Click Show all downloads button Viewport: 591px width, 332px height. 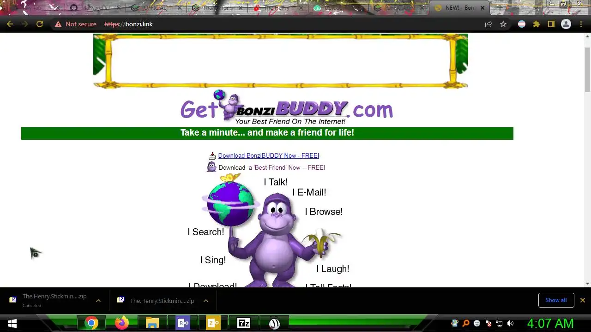(x=556, y=300)
